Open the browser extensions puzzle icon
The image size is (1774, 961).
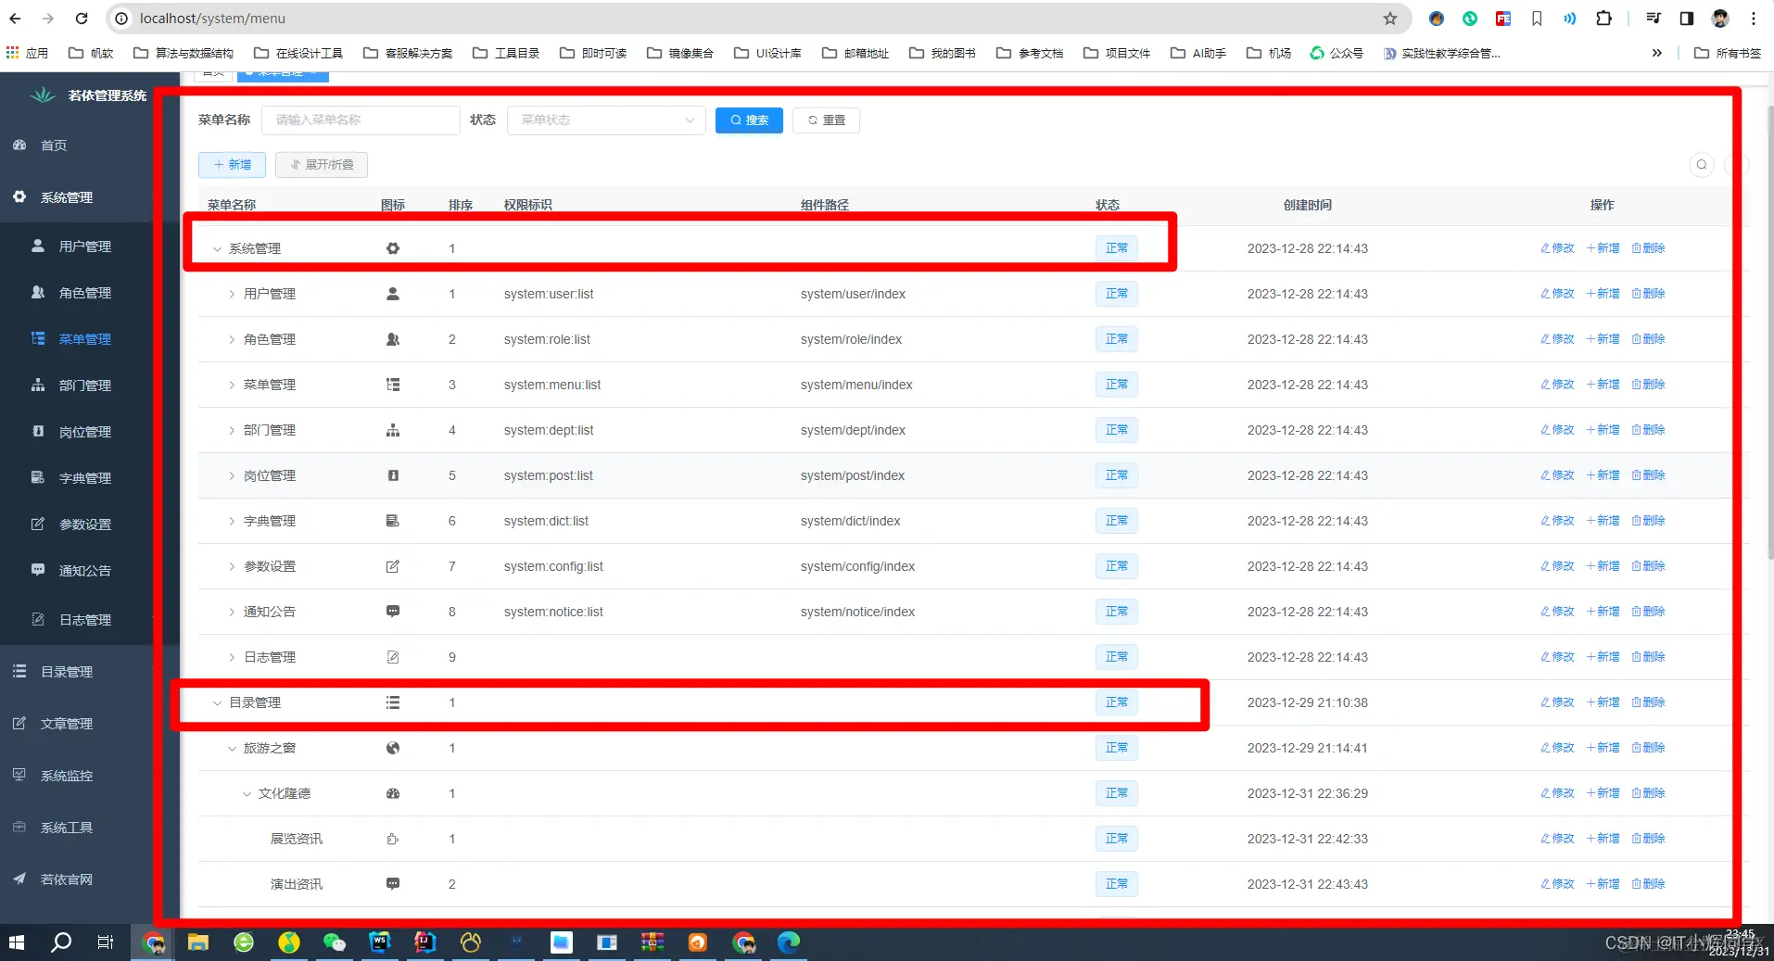click(1603, 19)
